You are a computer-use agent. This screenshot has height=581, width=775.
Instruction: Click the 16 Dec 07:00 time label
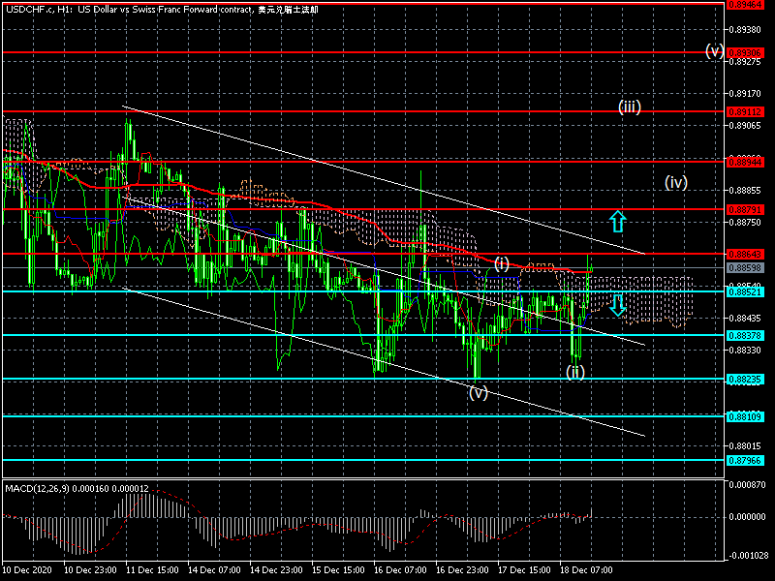tap(399, 570)
